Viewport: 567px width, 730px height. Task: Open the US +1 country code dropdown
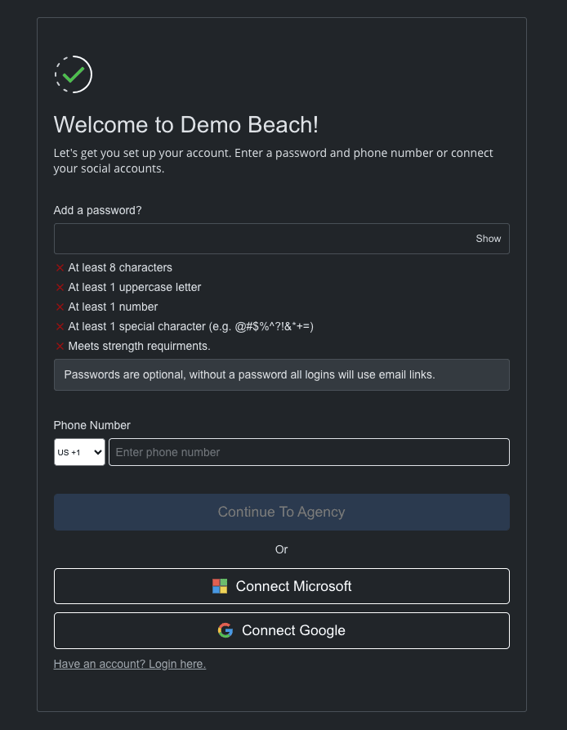79,452
